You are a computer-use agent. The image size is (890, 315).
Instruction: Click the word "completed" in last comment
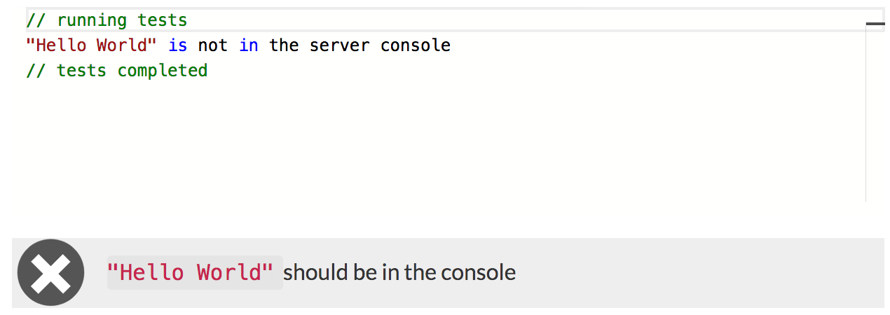163,71
